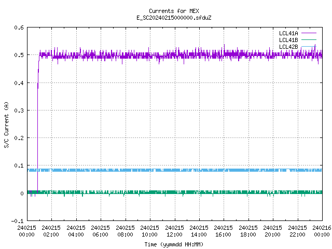
Task: Click the 240215 10:00 x-axis tick label
Action: (149, 231)
